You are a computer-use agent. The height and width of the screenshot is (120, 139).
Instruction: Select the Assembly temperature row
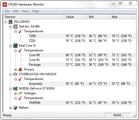click(x=82, y=84)
